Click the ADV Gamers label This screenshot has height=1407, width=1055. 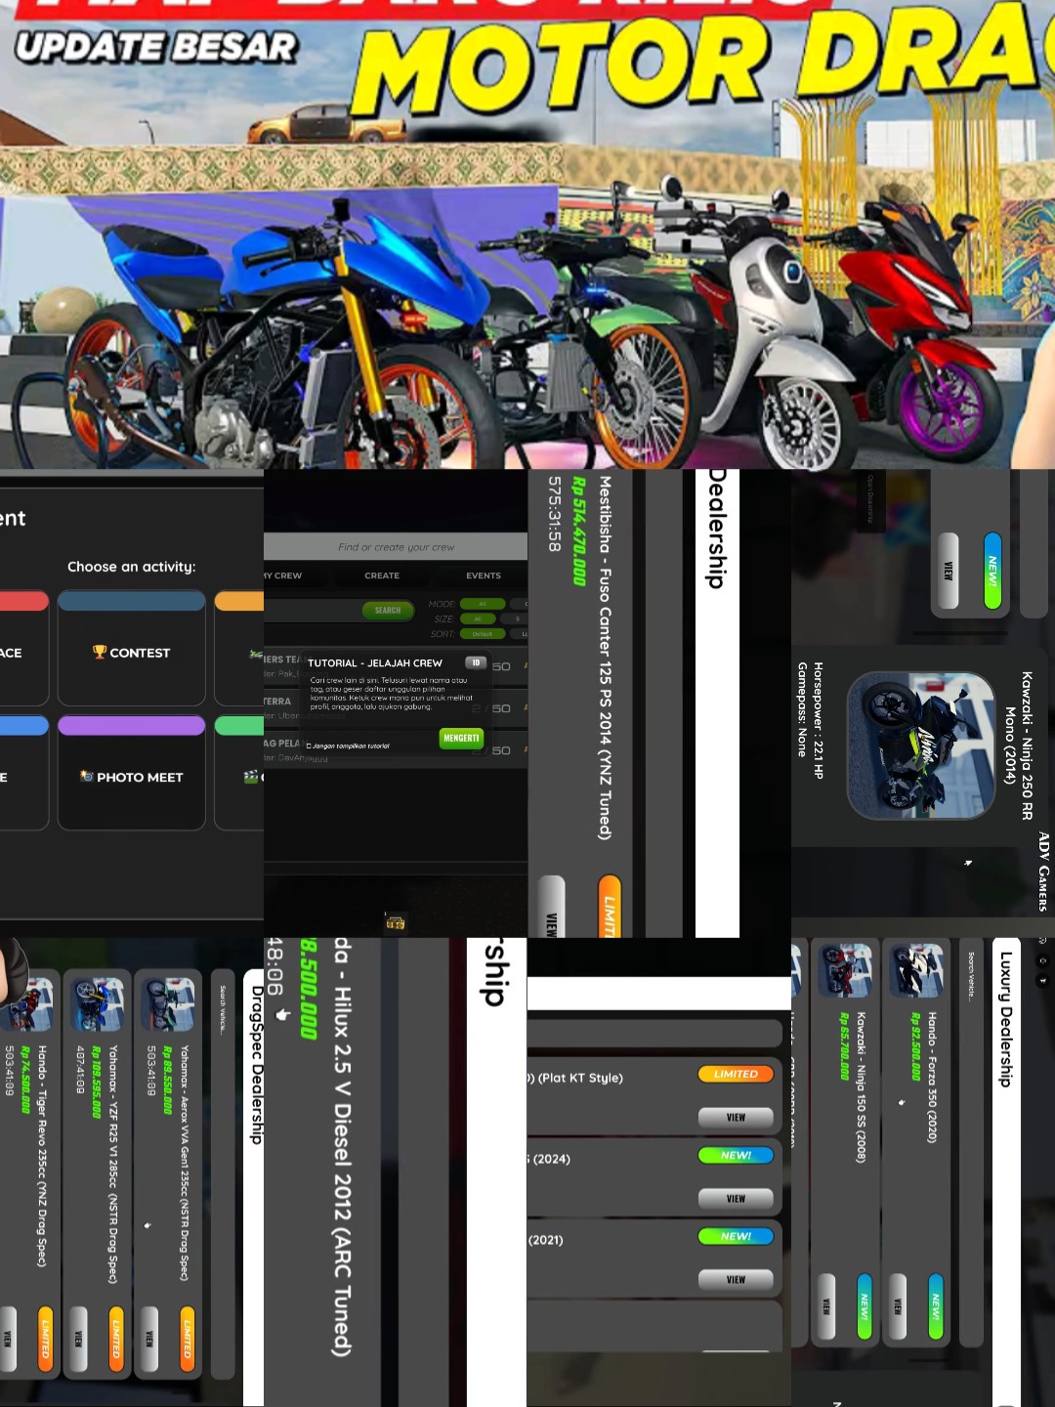(1043, 872)
